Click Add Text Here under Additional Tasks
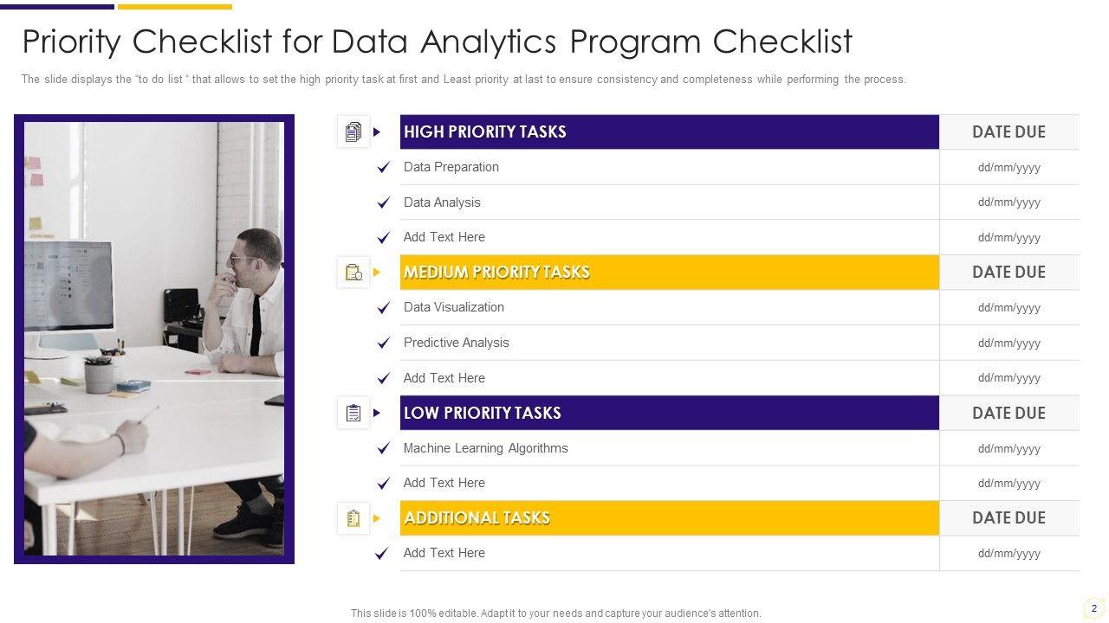 pyautogui.click(x=444, y=553)
